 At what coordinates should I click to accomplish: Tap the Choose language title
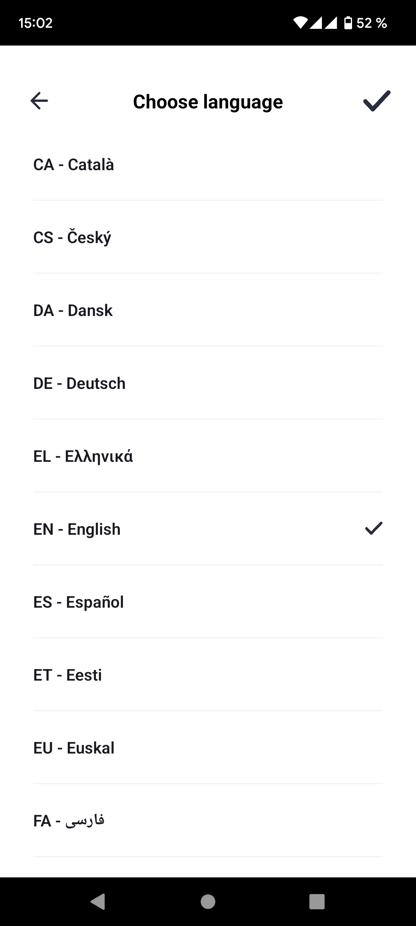(208, 102)
